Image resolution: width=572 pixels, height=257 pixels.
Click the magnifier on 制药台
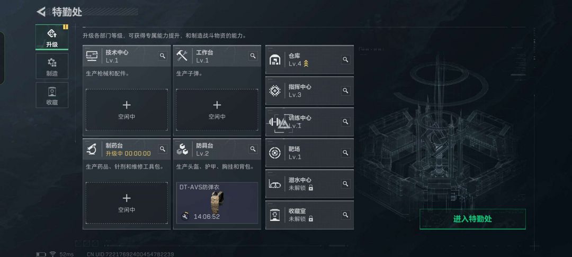163,149
